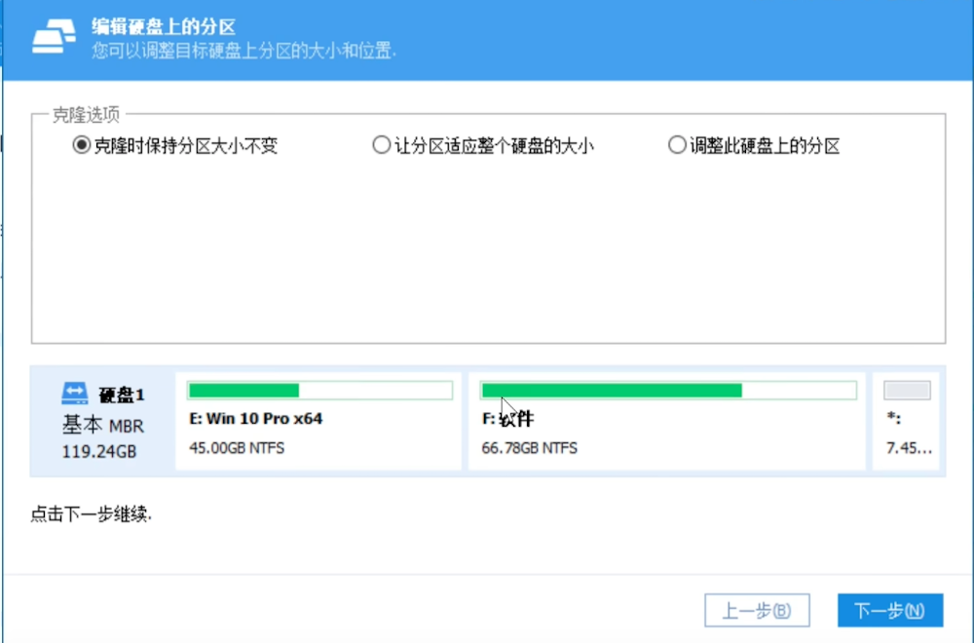
Task: Click the 硬盘1 disk name label
Action: [122, 395]
